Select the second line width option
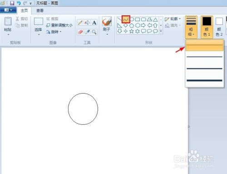 click(x=204, y=57)
